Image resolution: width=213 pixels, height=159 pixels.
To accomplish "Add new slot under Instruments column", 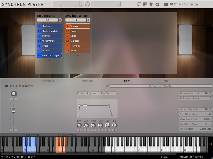I will point(50,60).
